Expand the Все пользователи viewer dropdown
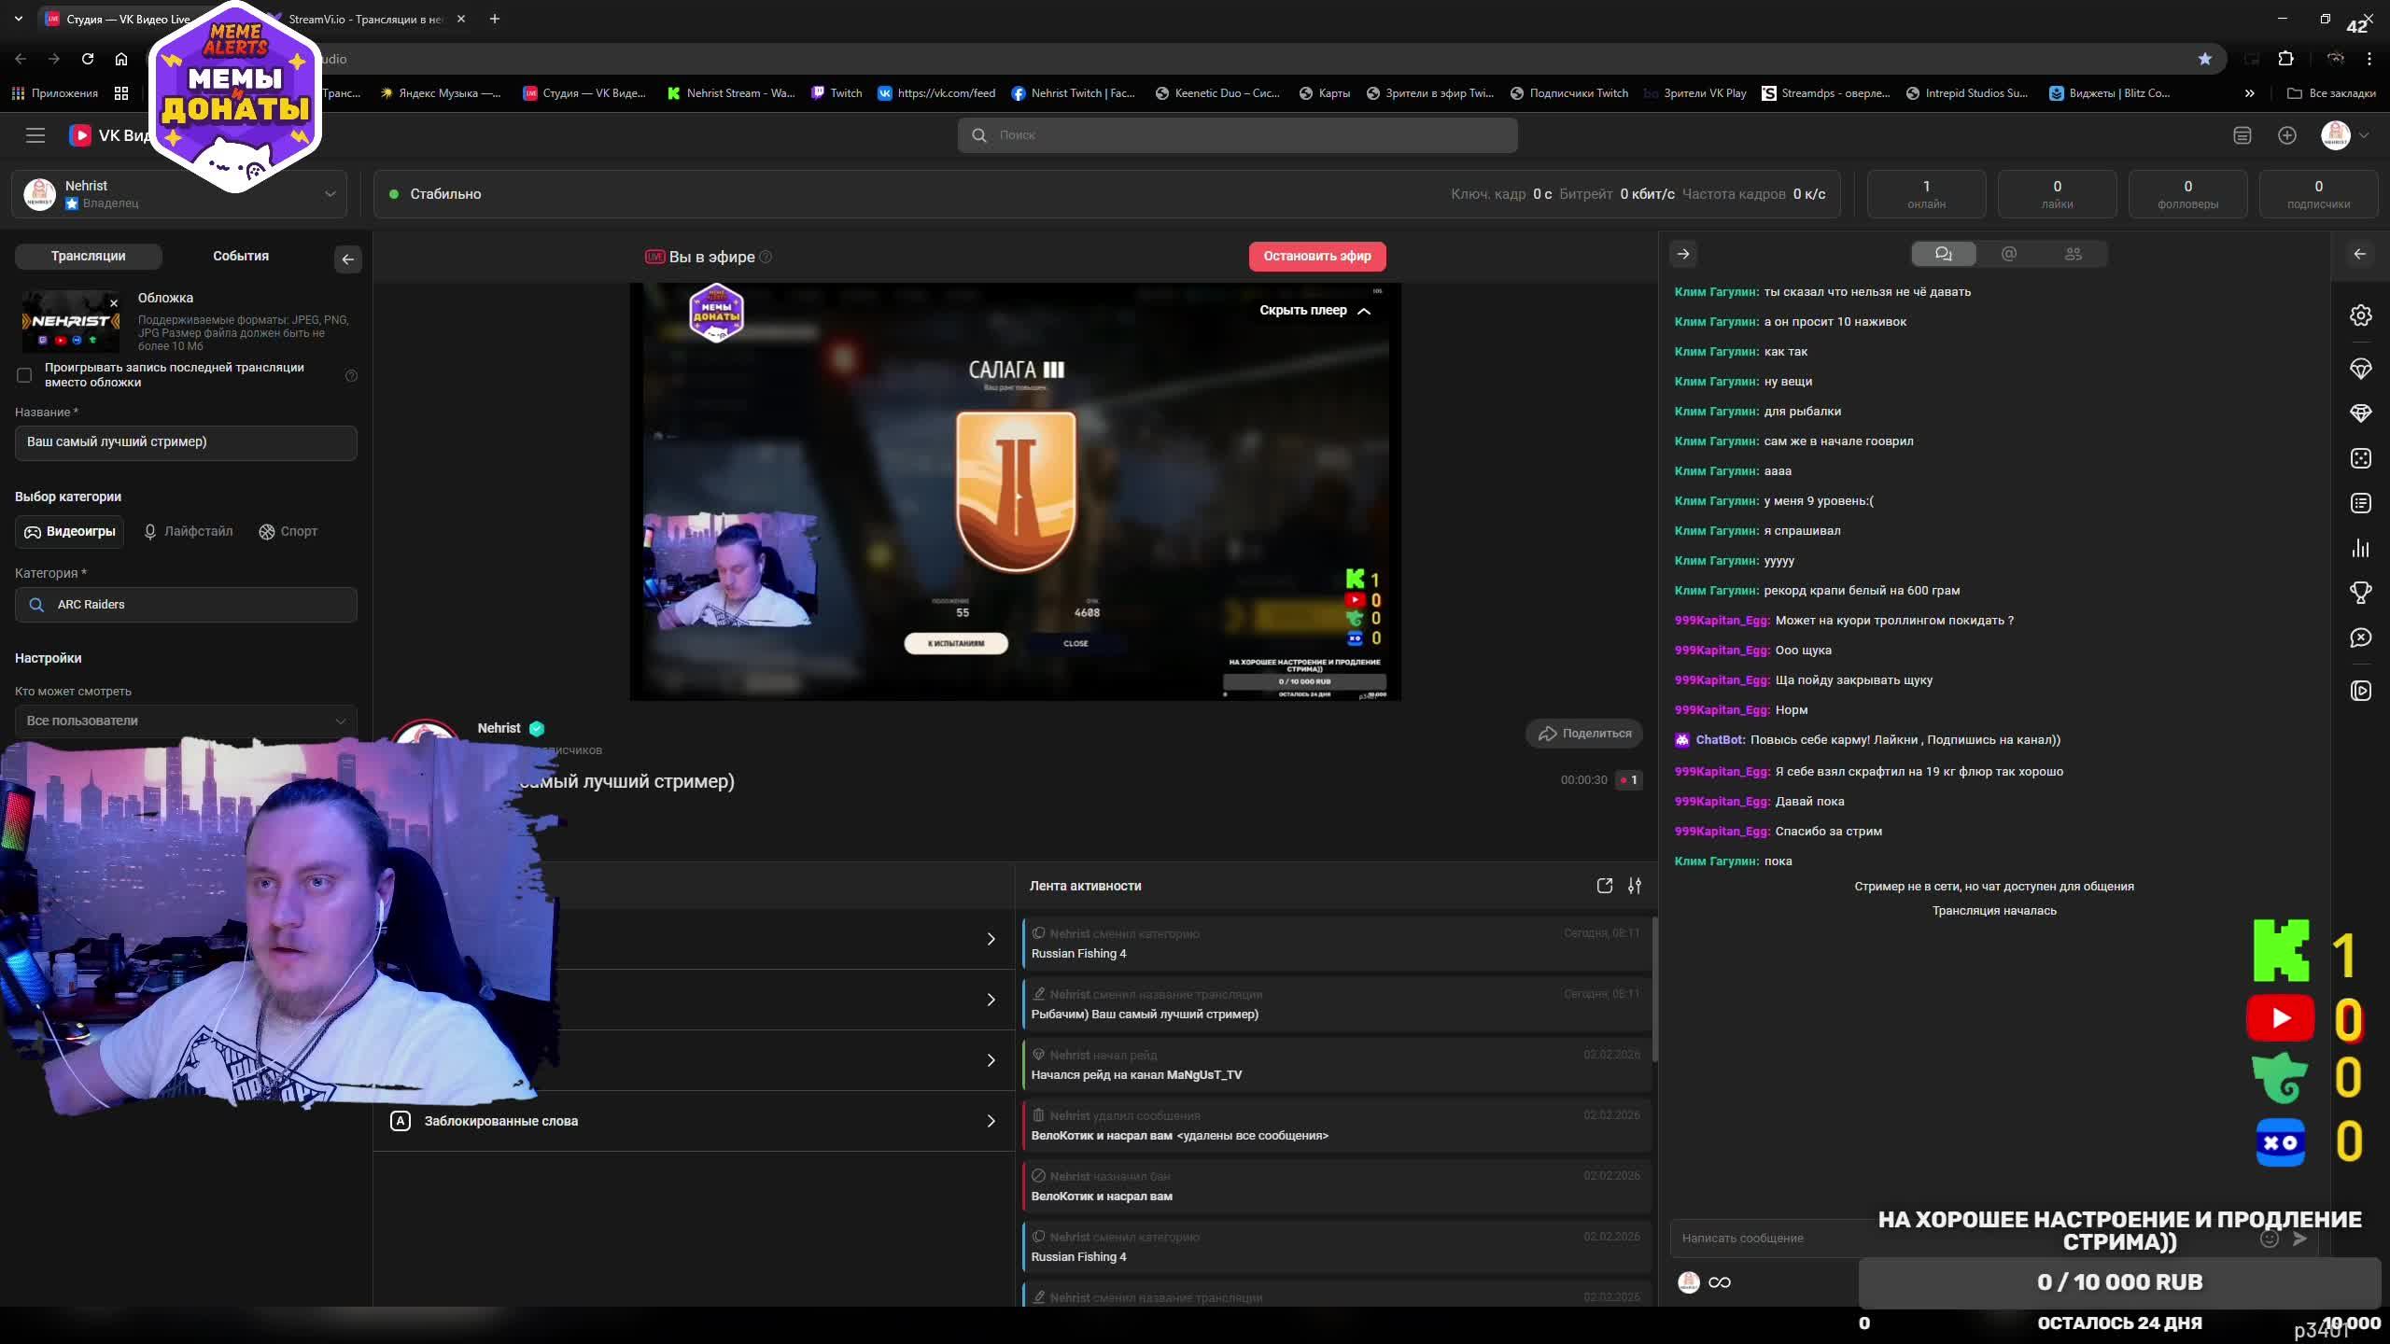Viewport: 2390px width, 1344px height. click(x=186, y=721)
